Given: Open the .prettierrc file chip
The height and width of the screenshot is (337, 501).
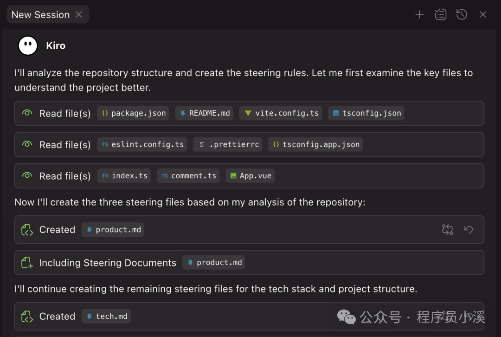Looking at the screenshot, I should click(227, 144).
